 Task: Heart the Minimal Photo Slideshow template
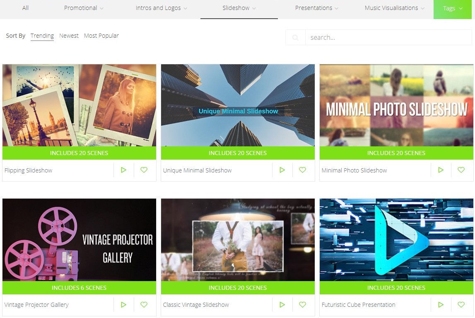click(461, 170)
